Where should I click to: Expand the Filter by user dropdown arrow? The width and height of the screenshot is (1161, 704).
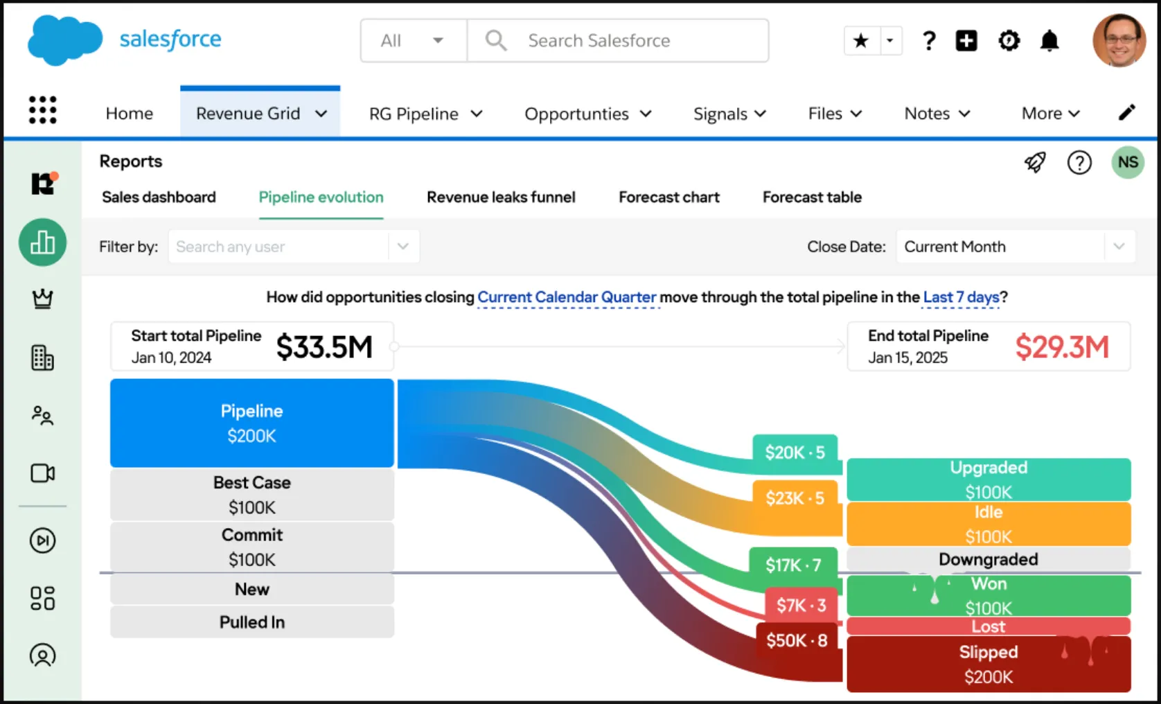coord(403,247)
